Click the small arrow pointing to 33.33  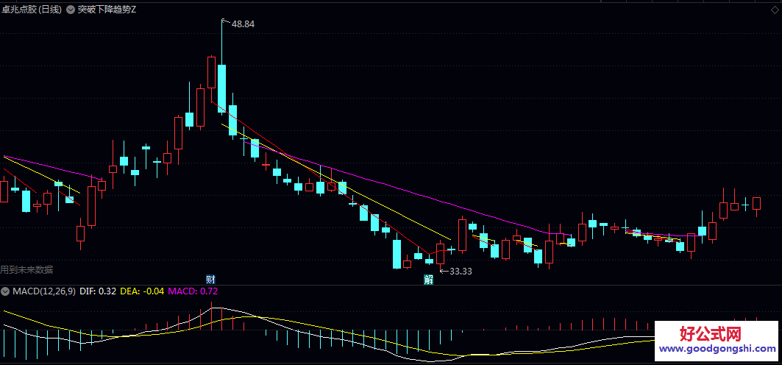coord(444,272)
